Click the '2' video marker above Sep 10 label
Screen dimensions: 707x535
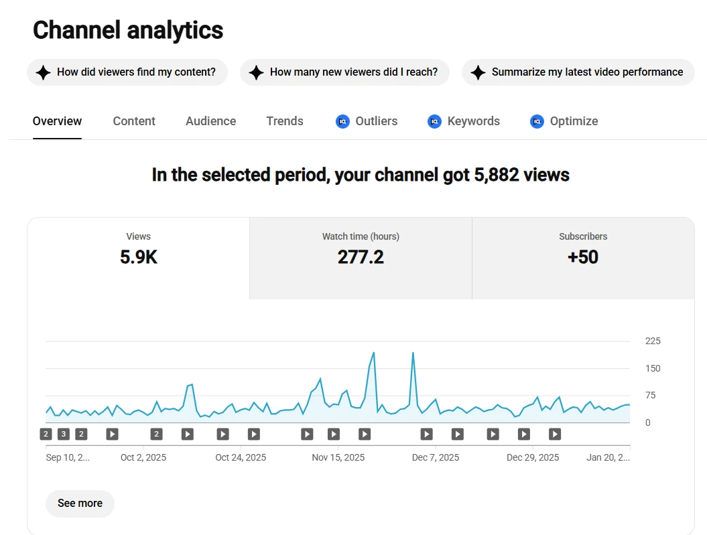[46, 434]
